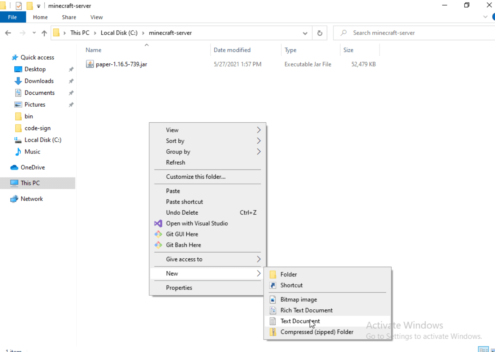Click the Refresh icon in the address bar
The height and width of the screenshot is (352, 495).
pyautogui.click(x=319, y=33)
